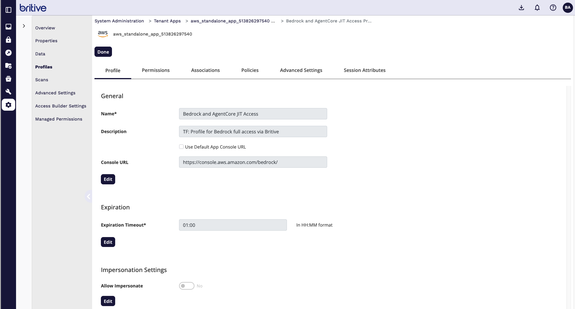This screenshot has height=309, width=575.
Task: Click the Console URL input field
Action: 253,162
